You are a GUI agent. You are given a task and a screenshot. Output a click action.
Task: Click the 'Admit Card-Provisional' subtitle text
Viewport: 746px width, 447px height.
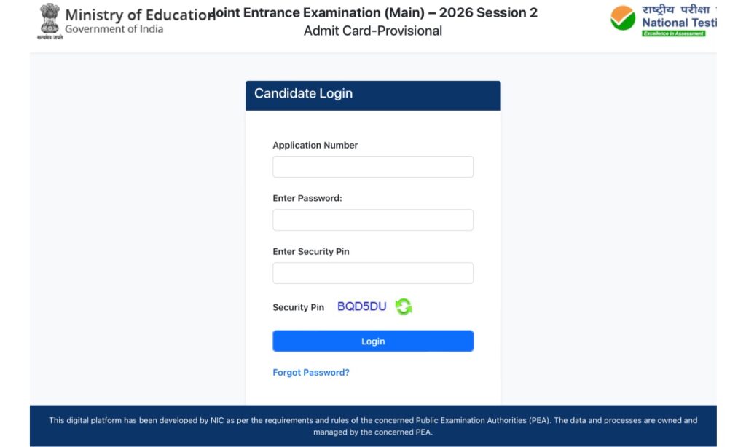[x=374, y=31]
